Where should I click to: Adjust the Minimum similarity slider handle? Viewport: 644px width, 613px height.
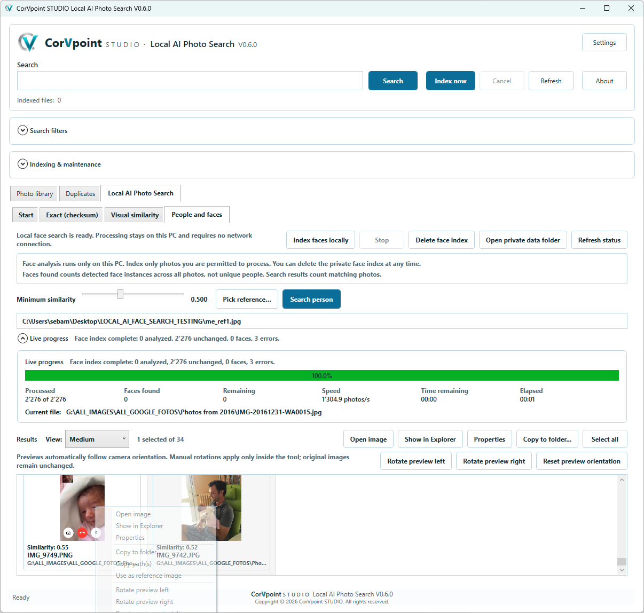click(120, 294)
